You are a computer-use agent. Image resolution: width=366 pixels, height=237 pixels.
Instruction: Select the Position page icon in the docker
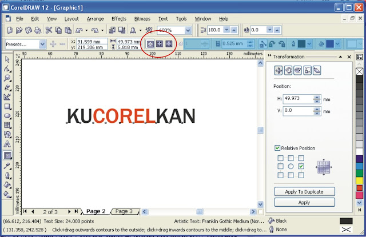tap(279, 70)
